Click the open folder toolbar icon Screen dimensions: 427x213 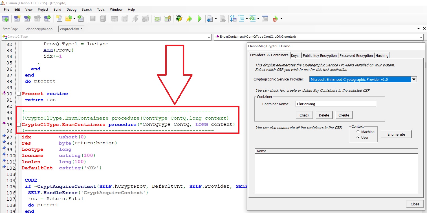(68, 19)
